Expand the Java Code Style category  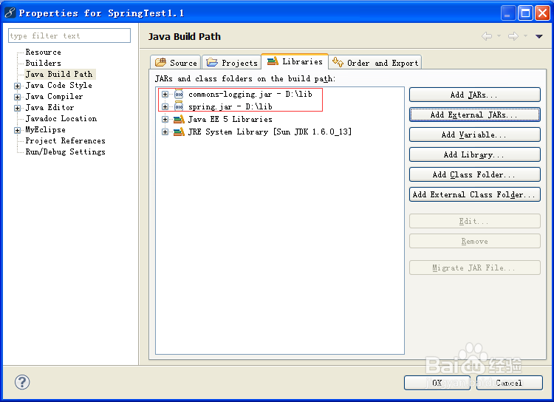pos(17,86)
